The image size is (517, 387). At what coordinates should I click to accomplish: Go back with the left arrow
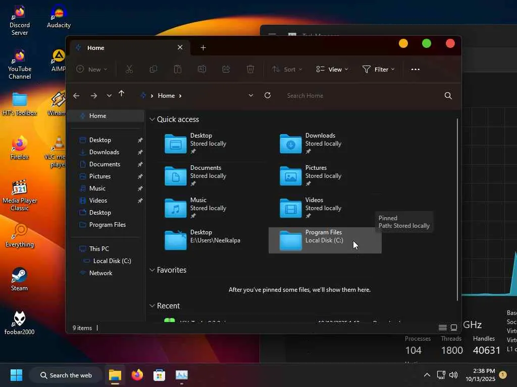point(77,96)
